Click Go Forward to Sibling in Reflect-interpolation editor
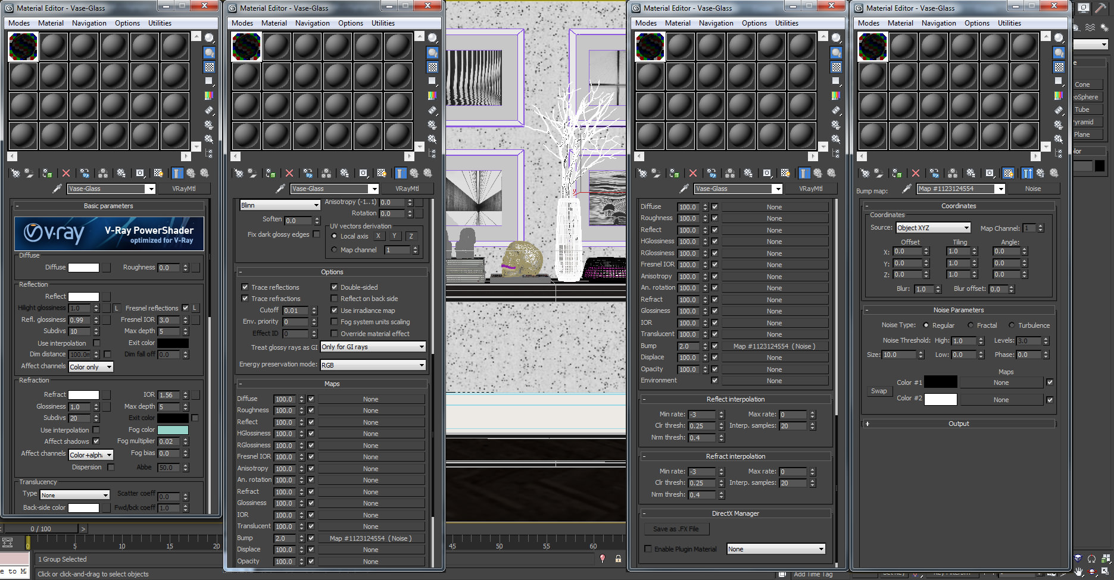This screenshot has width=1114, height=580. [x=832, y=173]
